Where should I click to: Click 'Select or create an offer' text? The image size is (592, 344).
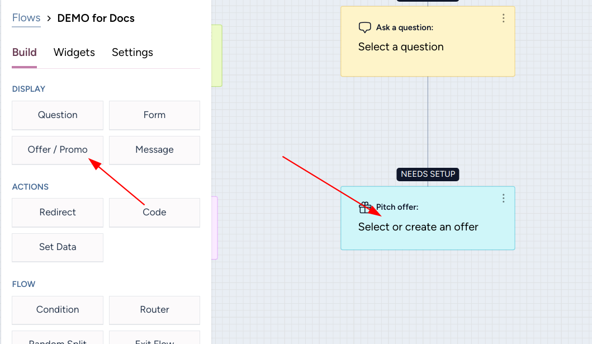pyautogui.click(x=418, y=227)
